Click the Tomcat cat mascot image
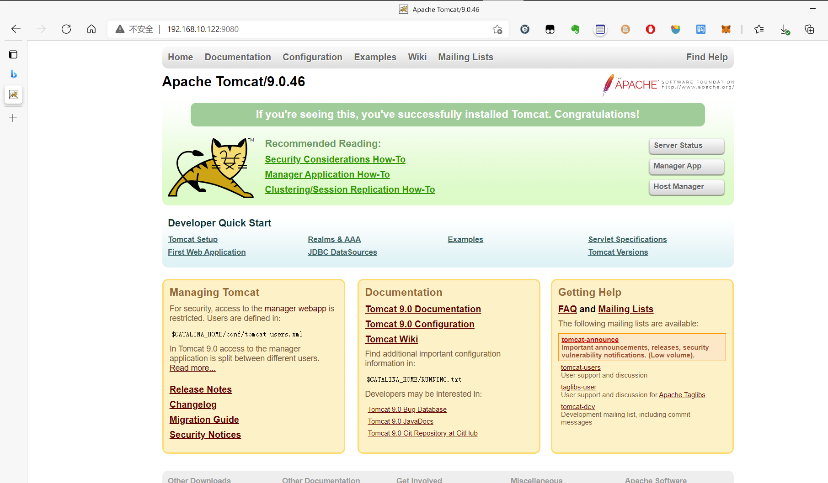 coord(211,168)
